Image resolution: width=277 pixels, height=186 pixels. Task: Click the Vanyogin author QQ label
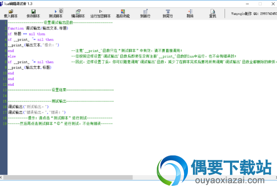pyautogui.click(x=254, y=13)
